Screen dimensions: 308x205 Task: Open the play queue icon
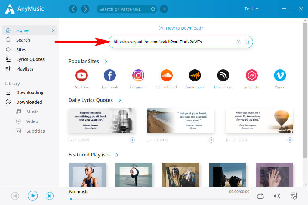(x=293, y=196)
